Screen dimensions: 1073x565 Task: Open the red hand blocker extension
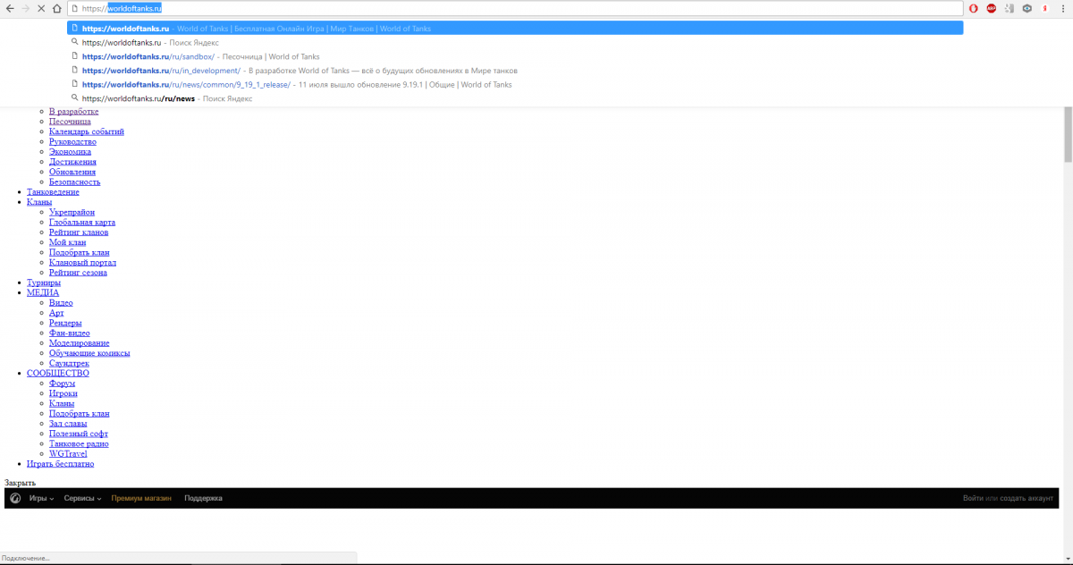tap(973, 8)
